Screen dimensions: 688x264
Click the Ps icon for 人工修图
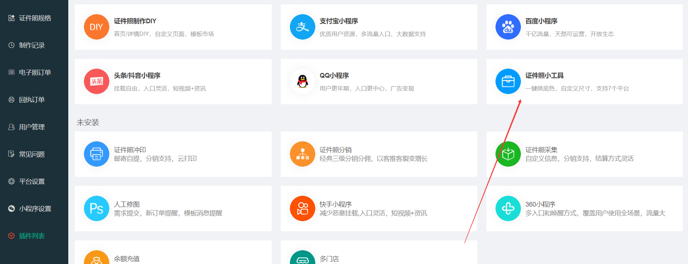point(97,208)
